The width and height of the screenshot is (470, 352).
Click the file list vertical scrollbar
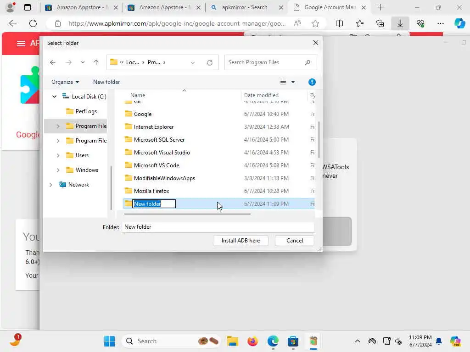click(x=319, y=139)
